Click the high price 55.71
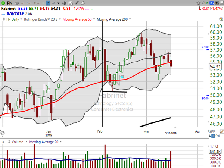The width and height of the screenshot is (224, 168). tap(34, 9)
